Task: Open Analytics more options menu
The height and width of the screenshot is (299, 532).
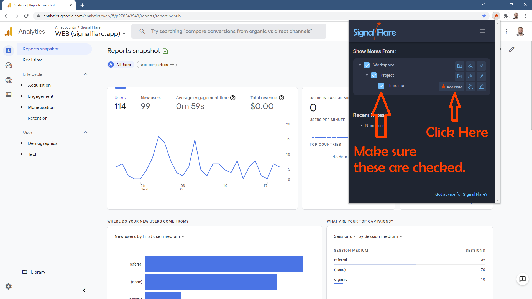Action: [507, 31]
